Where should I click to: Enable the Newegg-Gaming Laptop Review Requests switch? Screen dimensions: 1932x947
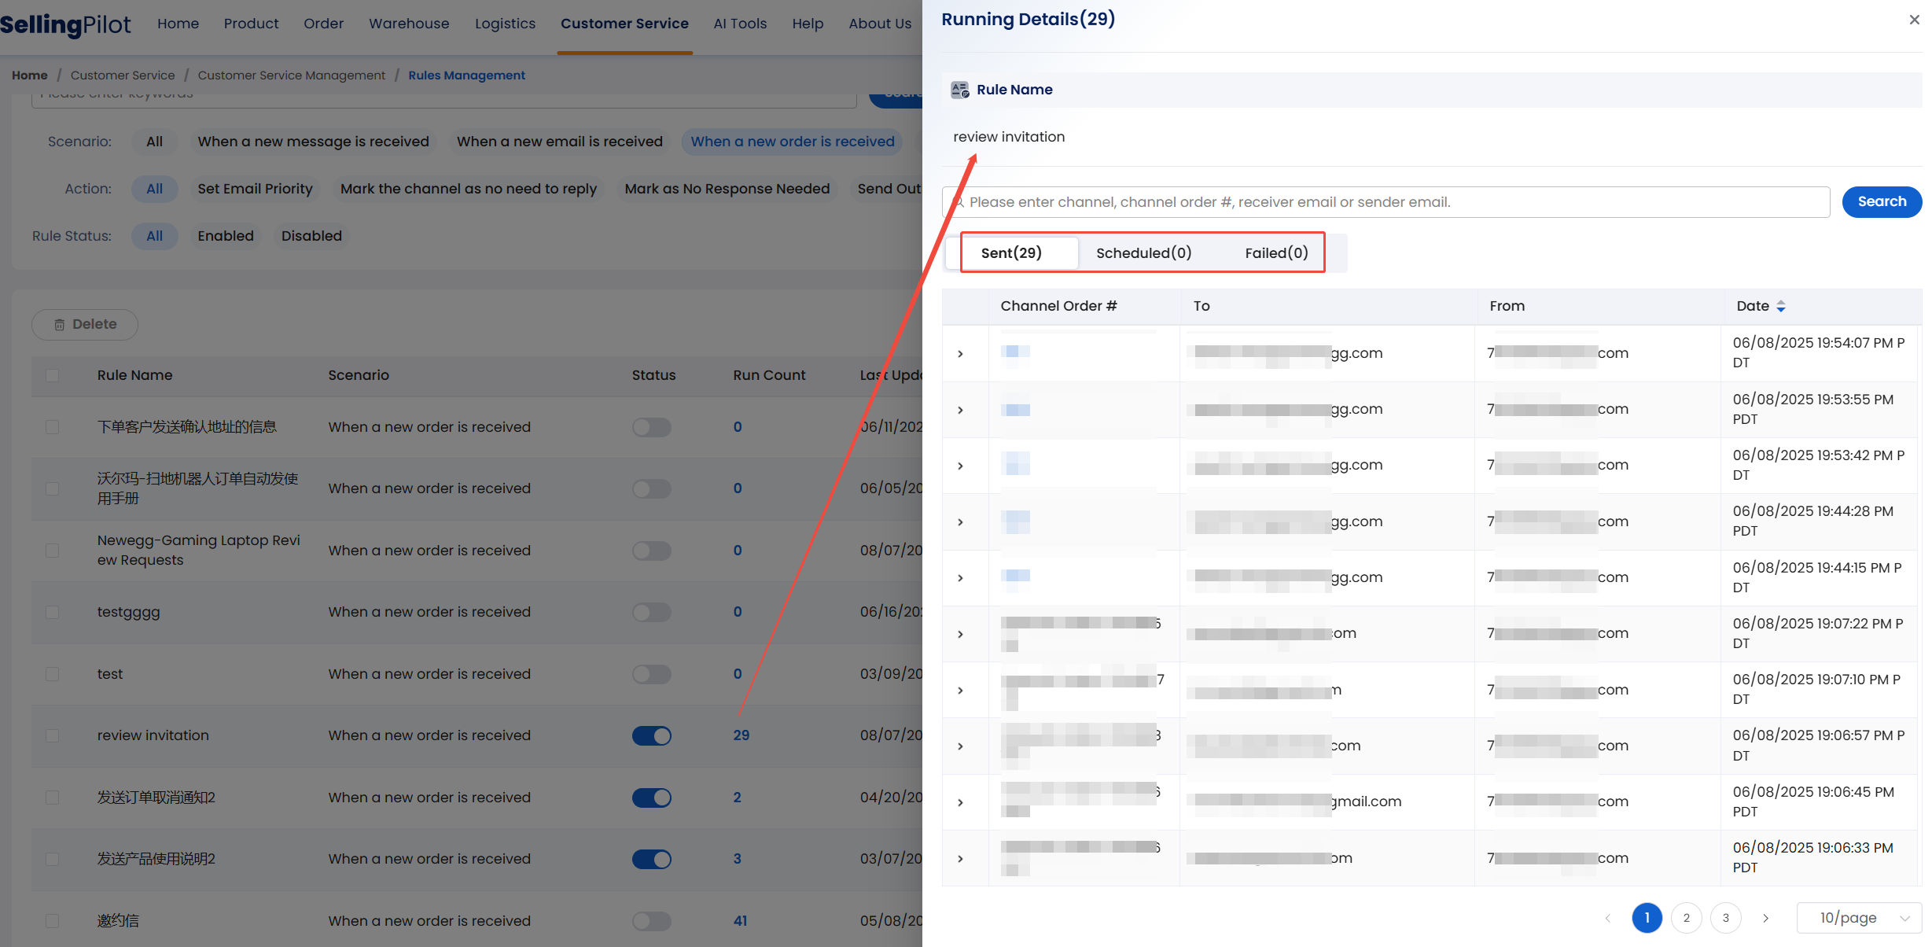(x=652, y=551)
